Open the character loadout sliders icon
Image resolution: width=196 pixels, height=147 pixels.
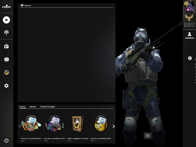pyautogui.click(x=148, y=136)
